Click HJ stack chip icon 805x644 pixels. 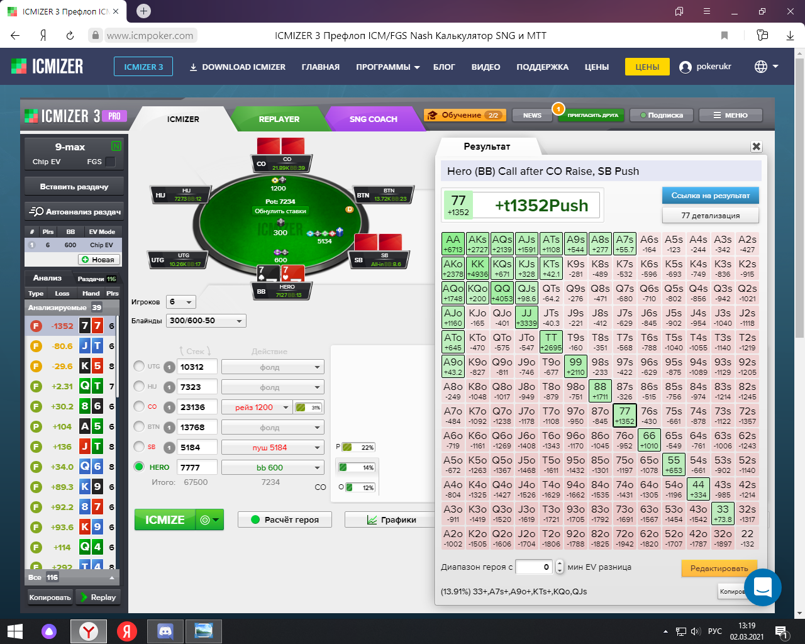[169, 387]
